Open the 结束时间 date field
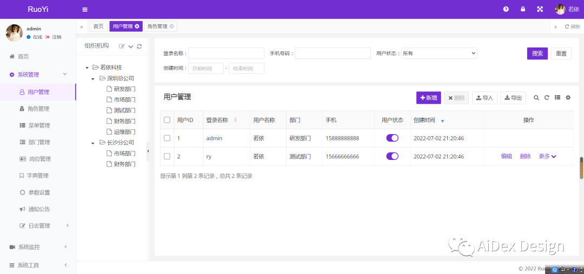This screenshot has height=274, width=584. (247, 69)
